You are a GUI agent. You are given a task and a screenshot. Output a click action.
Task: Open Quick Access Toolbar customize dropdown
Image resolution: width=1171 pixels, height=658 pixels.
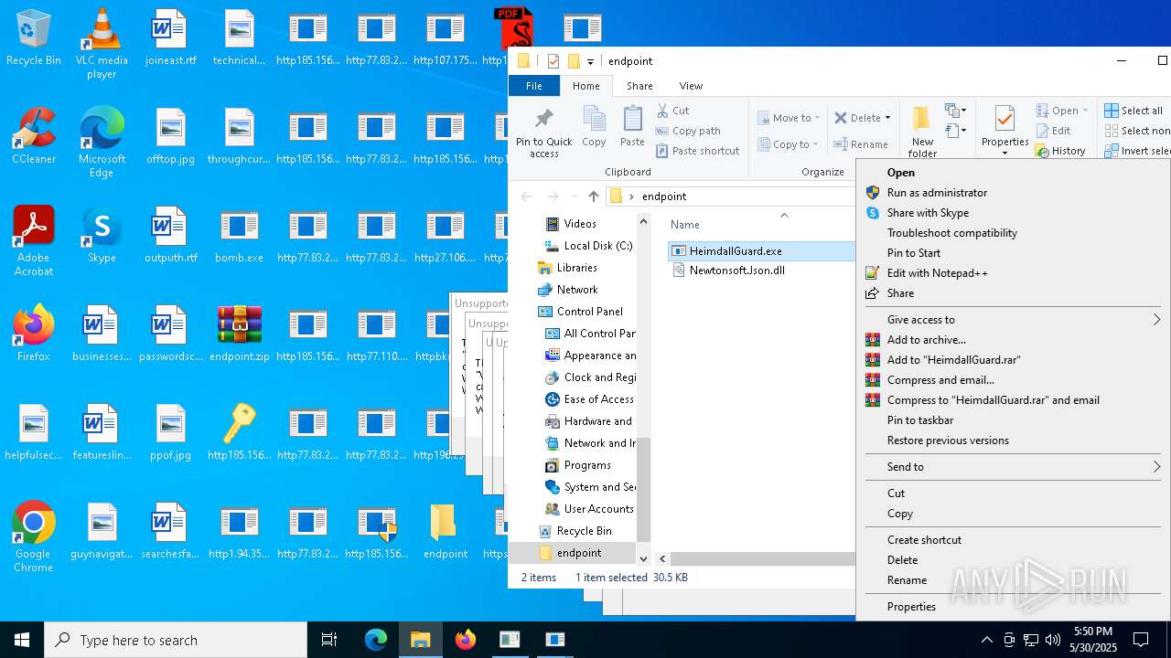click(x=590, y=61)
